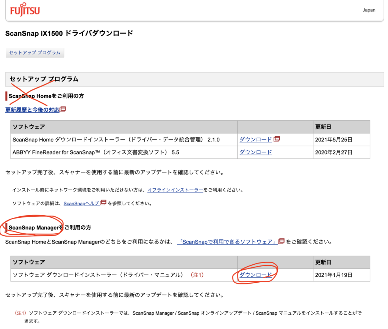This screenshot has width=388, height=329.
Task: Click the new-window icon beside the ScanSnap Home ダウンロード link
Action: coord(277,139)
